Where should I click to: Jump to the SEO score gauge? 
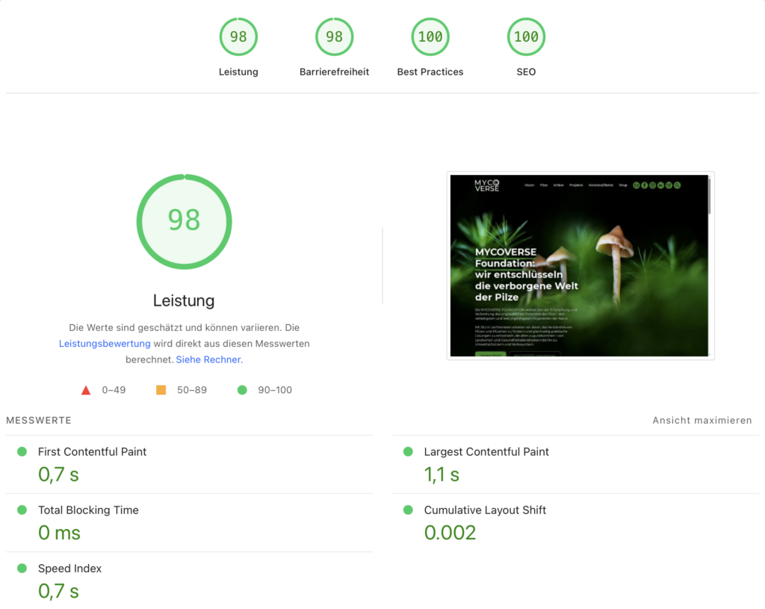coord(526,37)
